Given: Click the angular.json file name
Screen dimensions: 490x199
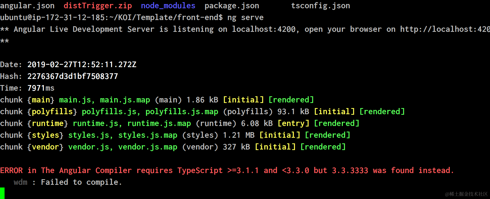Looking at the screenshot, I should (27, 6).
